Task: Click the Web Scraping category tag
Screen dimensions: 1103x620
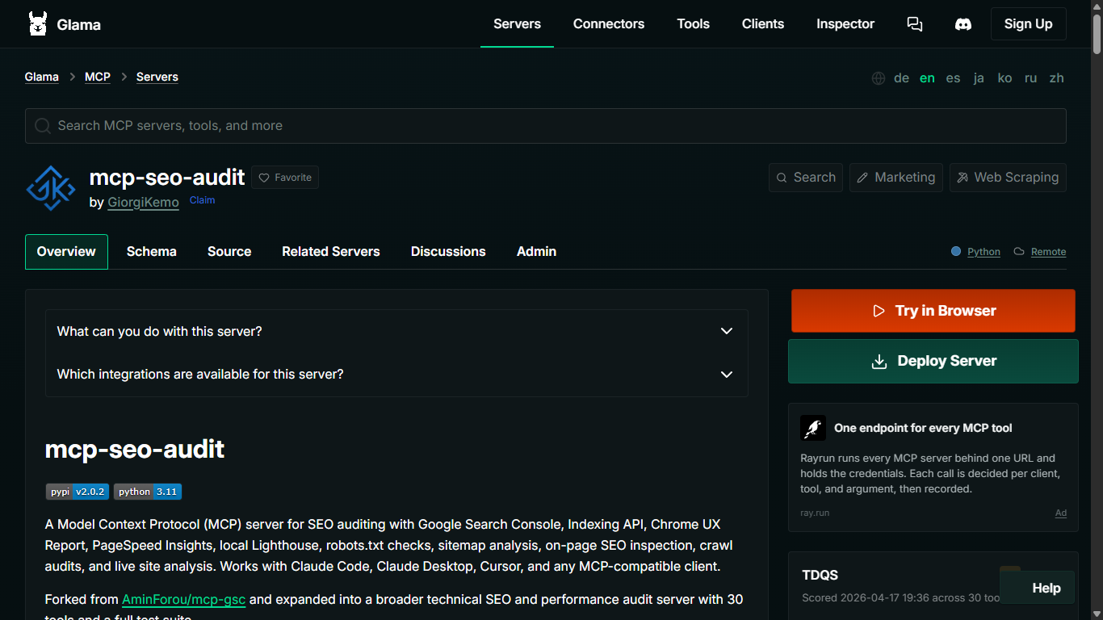Action: (1008, 178)
